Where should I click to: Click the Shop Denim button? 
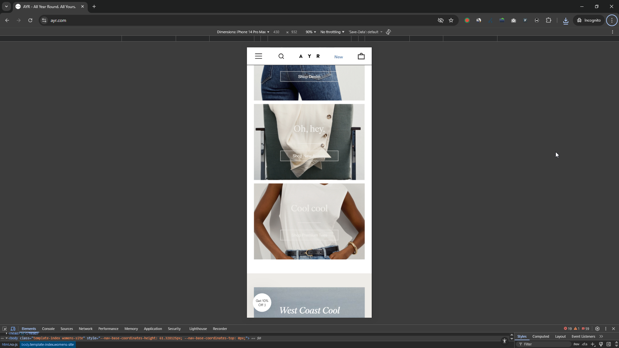point(309,77)
